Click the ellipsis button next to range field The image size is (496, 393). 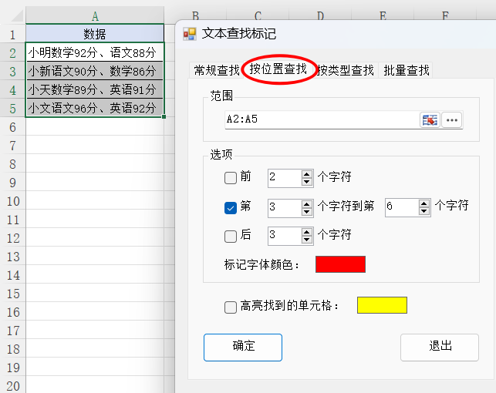pos(452,119)
